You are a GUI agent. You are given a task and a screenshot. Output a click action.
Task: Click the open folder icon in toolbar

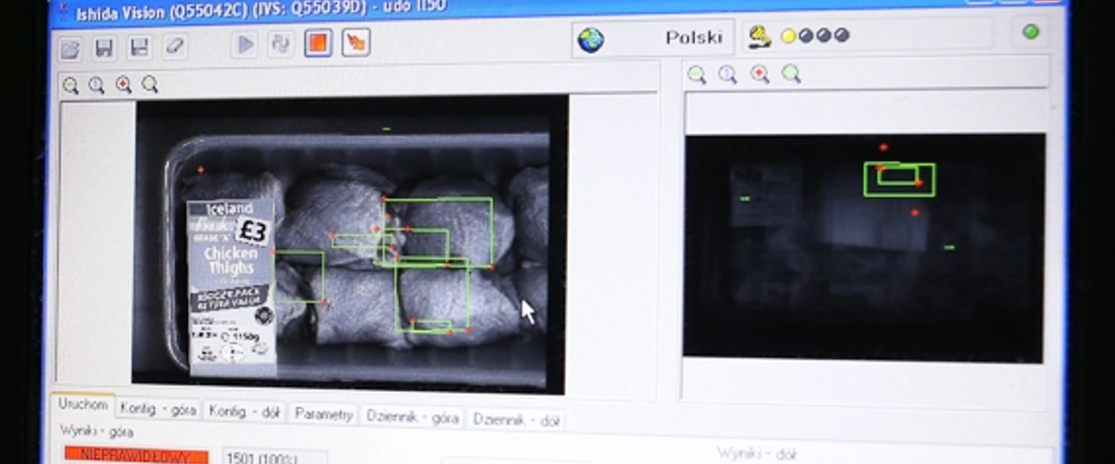70,48
